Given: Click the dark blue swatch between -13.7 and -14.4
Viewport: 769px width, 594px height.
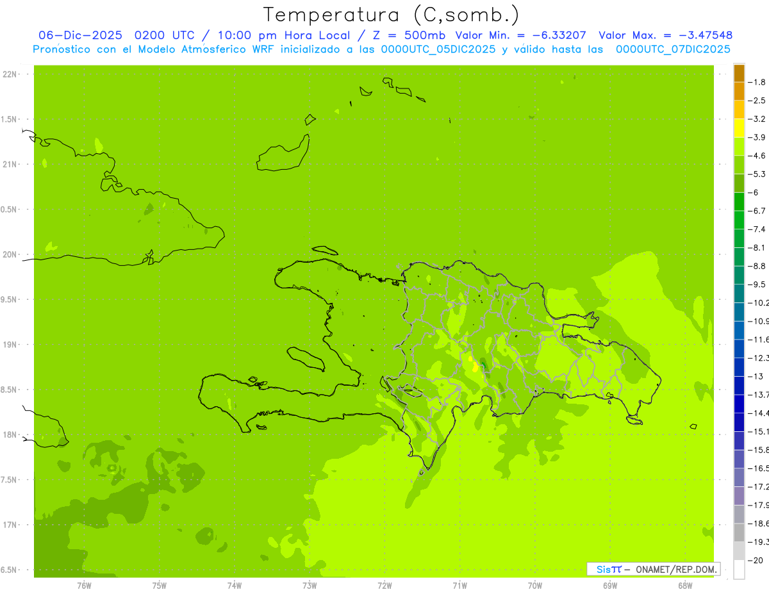Looking at the screenshot, I should (739, 404).
